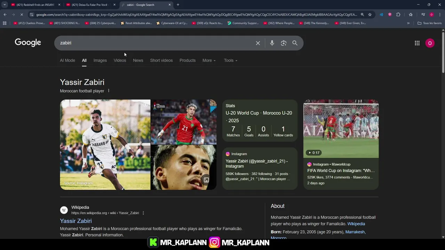Open photo of player in red jersey 21

(x=184, y=122)
